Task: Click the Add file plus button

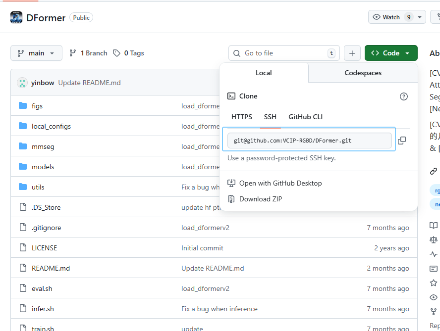Action: [352, 53]
